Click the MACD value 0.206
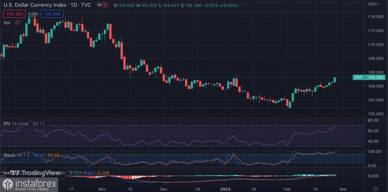The height and width of the screenshot is (192, 388). 103,173
